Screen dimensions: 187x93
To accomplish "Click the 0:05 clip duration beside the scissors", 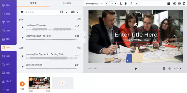I will click(176, 69).
